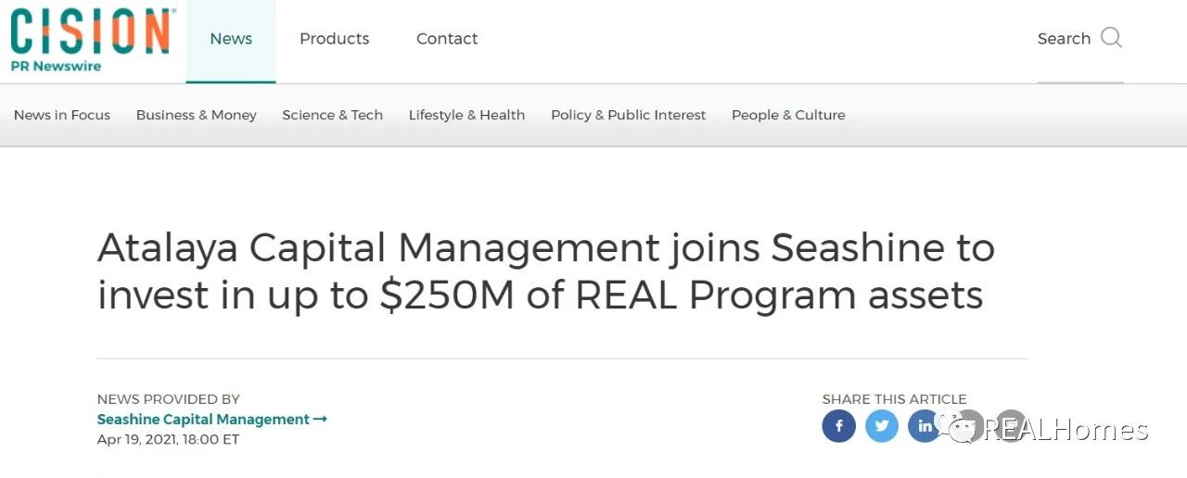Expand the Science & Tech category
The height and width of the screenshot is (478, 1187).
[x=333, y=115]
